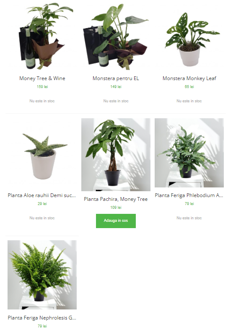The height and width of the screenshot is (330, 241).
Task: Add Pachira Money Tree to cart
Action: coord(116,221)
